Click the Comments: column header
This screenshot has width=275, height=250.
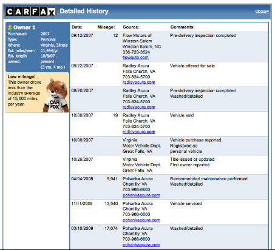click(183, 27)
